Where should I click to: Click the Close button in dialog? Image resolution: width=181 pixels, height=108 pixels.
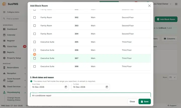pyautogui.click(x=132, y=101)
